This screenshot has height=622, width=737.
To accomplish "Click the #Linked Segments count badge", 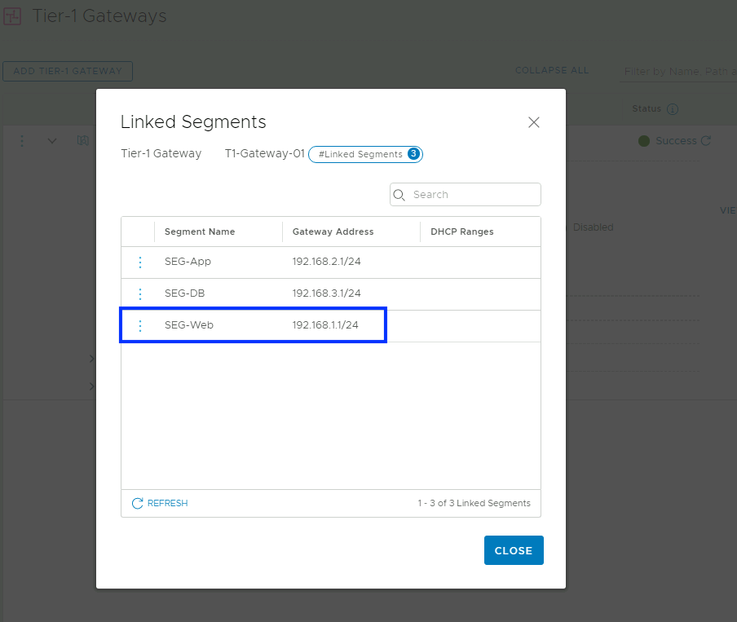I will 365,154.
